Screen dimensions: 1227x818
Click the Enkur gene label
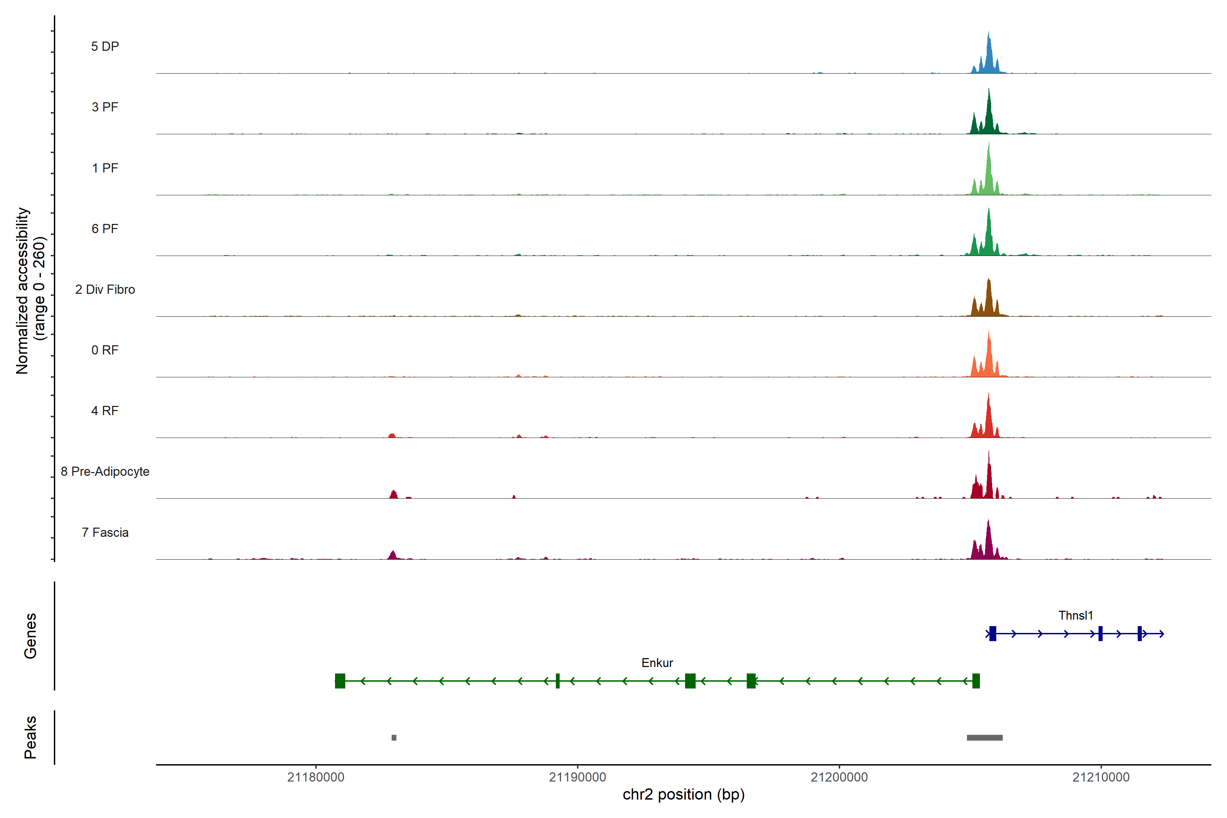click(657, 663)
